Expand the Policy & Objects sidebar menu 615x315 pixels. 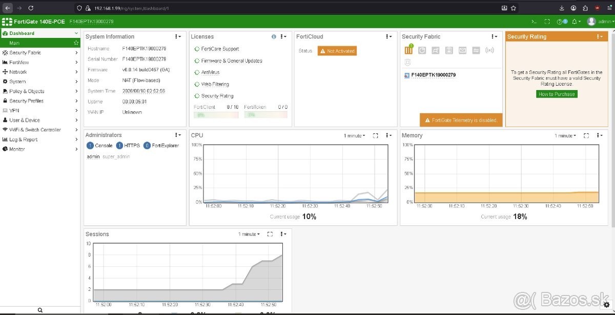click(x=40, y=91)
